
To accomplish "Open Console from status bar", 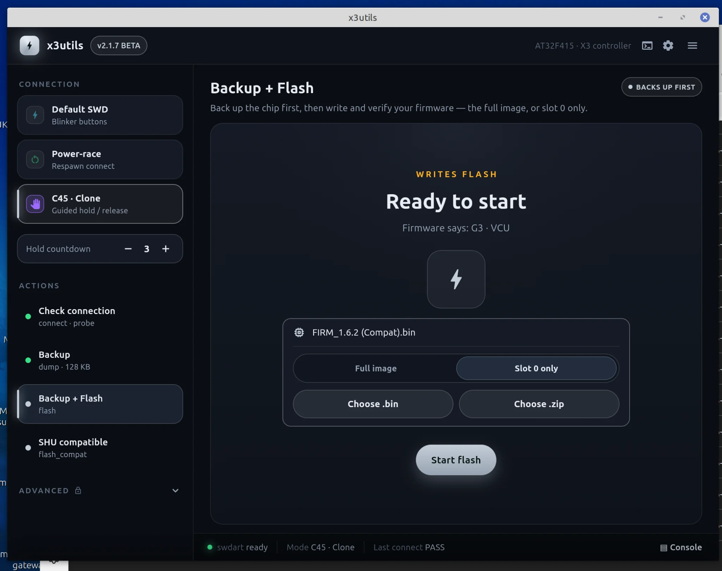I will [x=681, y=547].
